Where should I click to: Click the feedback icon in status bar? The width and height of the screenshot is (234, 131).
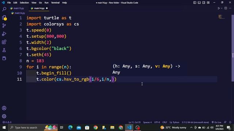click(225, 122)
